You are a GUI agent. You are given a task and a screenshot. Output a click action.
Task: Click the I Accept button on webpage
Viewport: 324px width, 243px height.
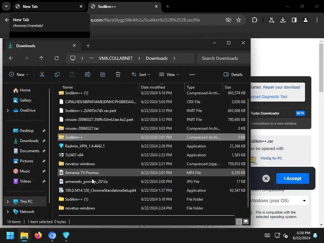pos(293,178)
